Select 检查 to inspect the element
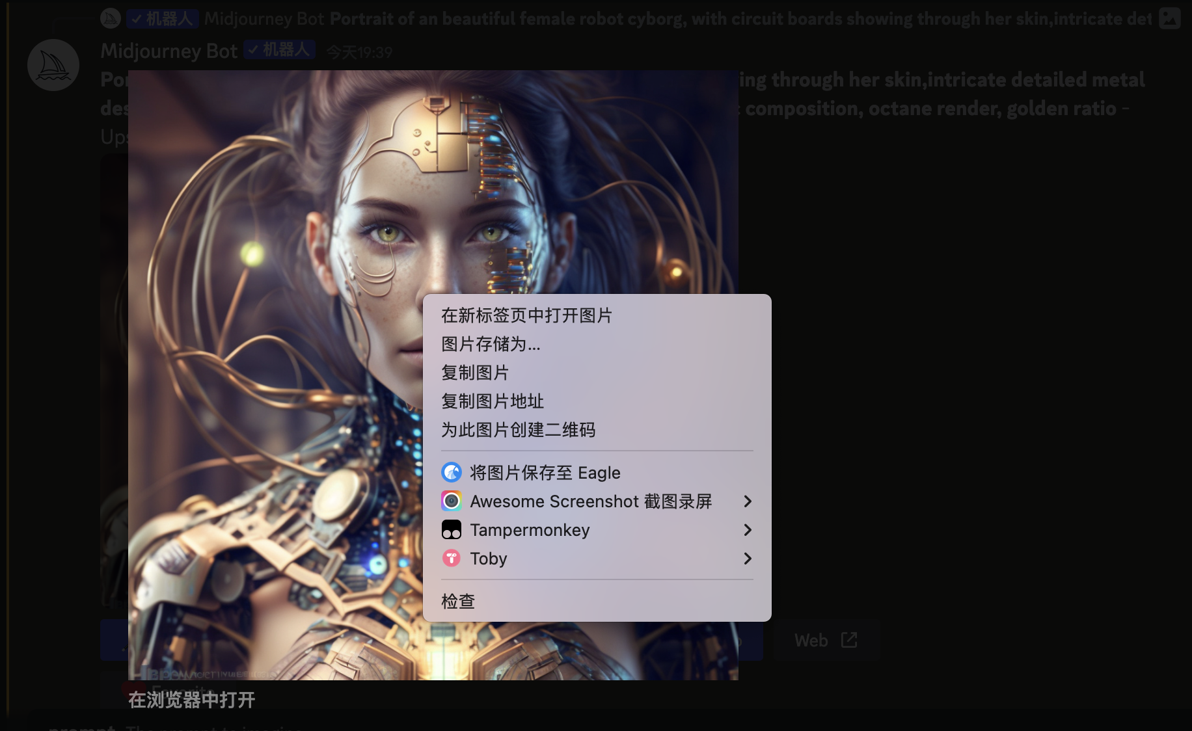The height and width of the screenshot is (731, 1192). coord(597,602)
